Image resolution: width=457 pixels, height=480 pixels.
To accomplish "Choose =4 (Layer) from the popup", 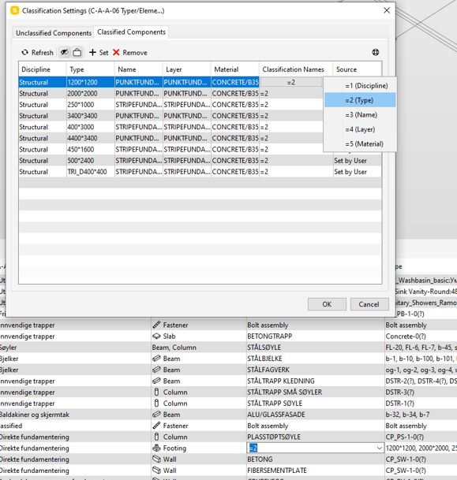I will [x=360, y=129].
